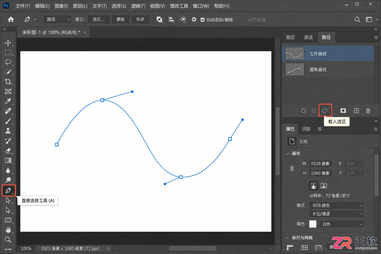Image resolution: width=381 pixels, height=254 pixels.
Task: Select the Crop tool
Action: pyautogui.click(x=8, y=82)
